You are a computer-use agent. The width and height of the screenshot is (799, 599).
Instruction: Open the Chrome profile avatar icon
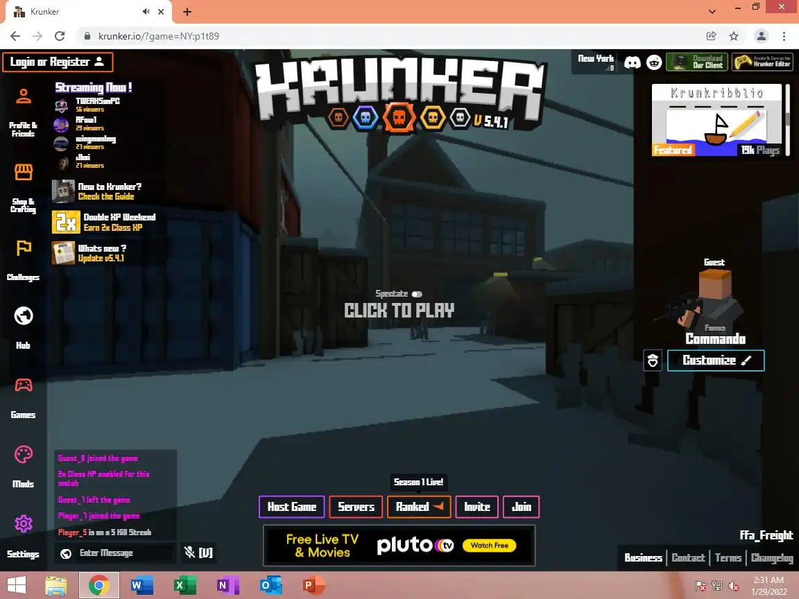coord(762,36)
